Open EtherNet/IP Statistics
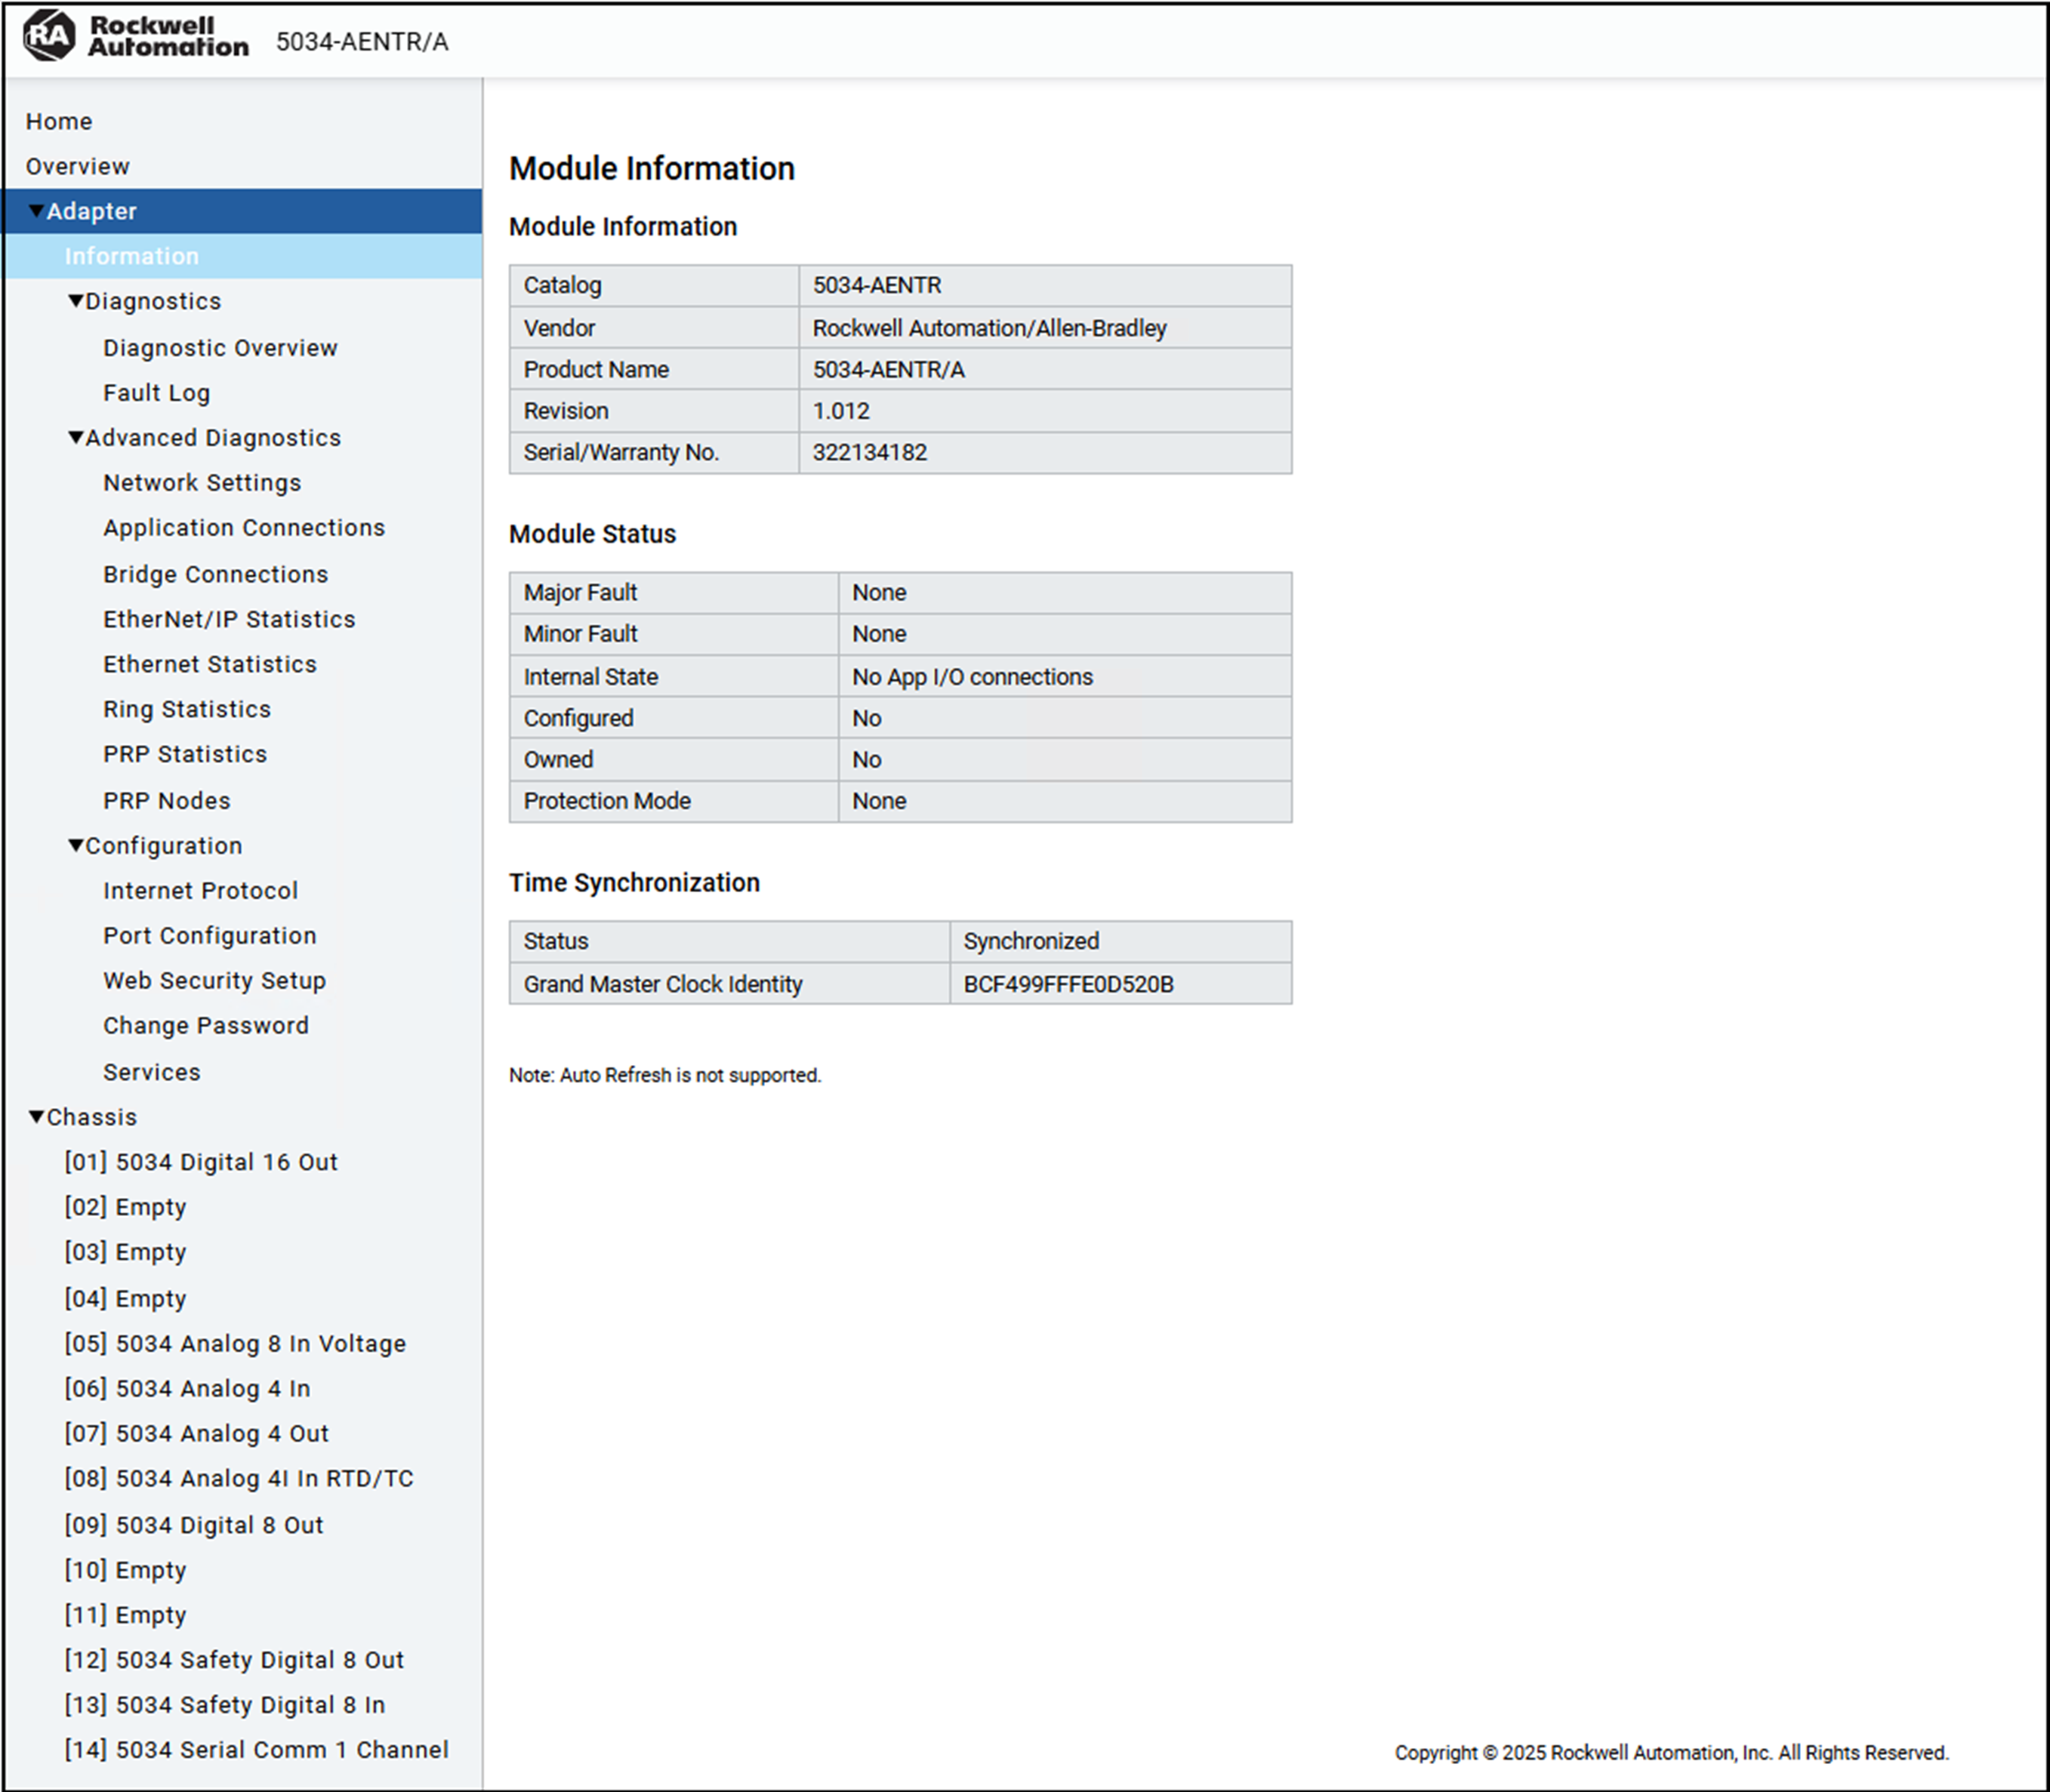The width and height of the screenshot is (2050, 1792). pyautogui.click(x=229, y=619)
